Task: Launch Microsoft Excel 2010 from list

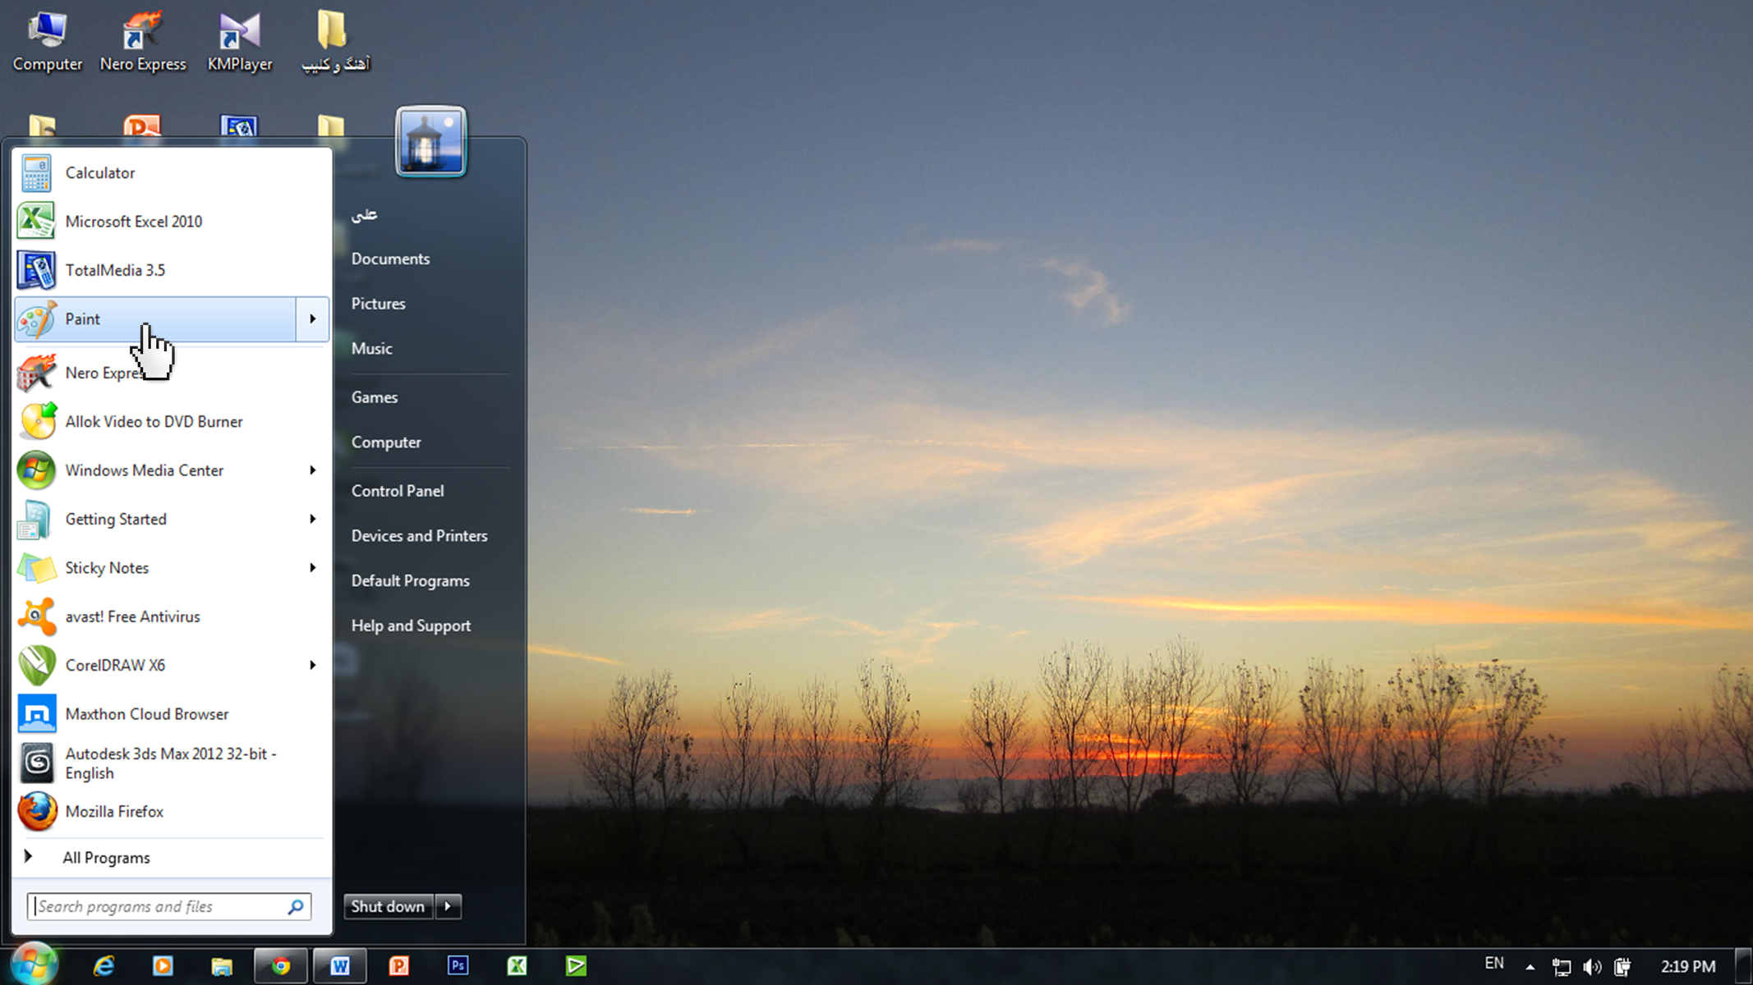Action: tap(133, 222)
